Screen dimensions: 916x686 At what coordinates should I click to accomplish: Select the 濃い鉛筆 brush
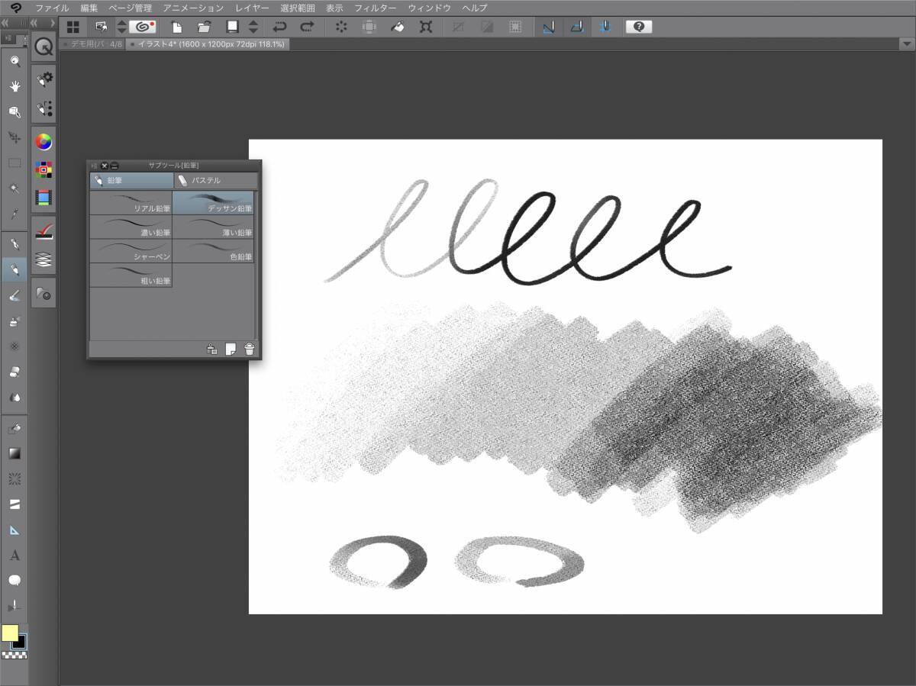click(x=131, y=227)
